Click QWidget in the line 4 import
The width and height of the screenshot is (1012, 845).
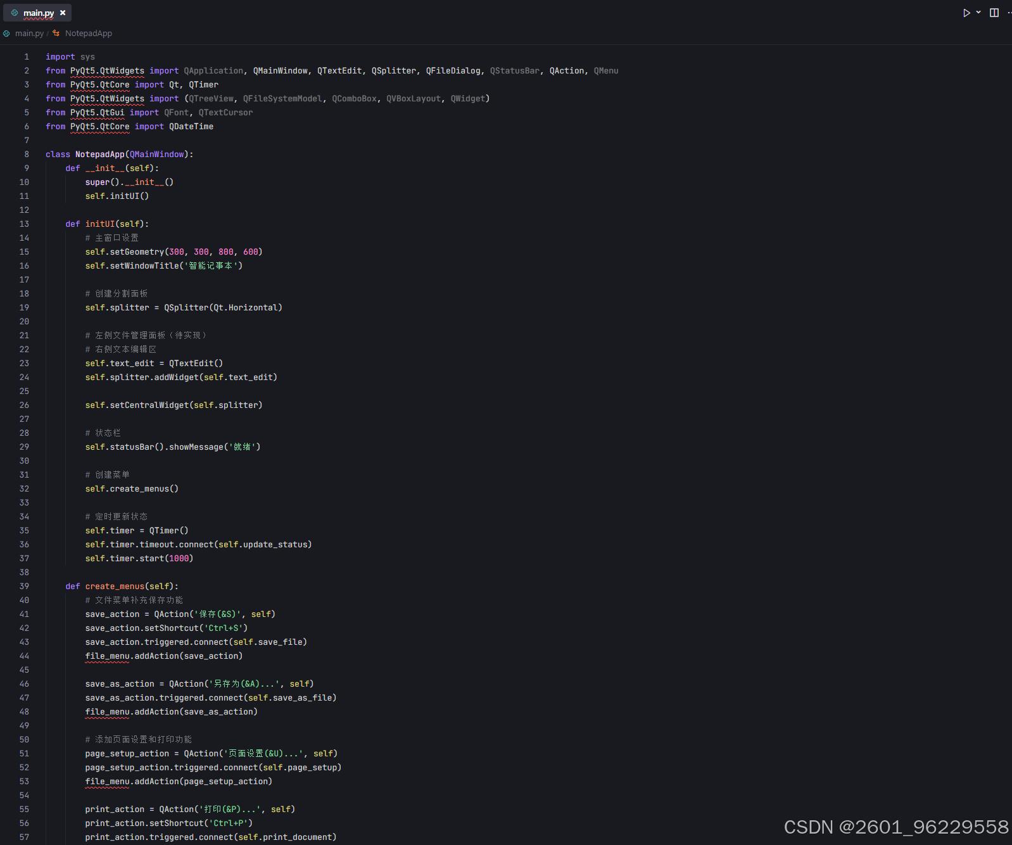click(468, 99)
